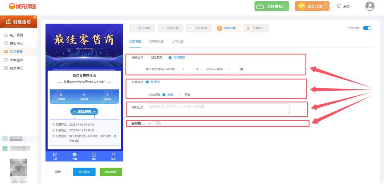The image size is (384, 184).
Task: Click the 发布活动 button
Action: pyautogui.click(x=84, y=172)
